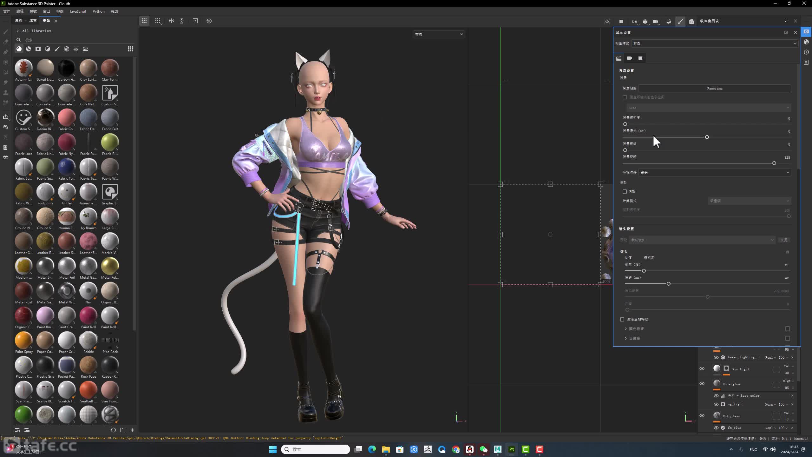Tick the 自由度 checkbox
812x457 pixels.
point(788,338)
